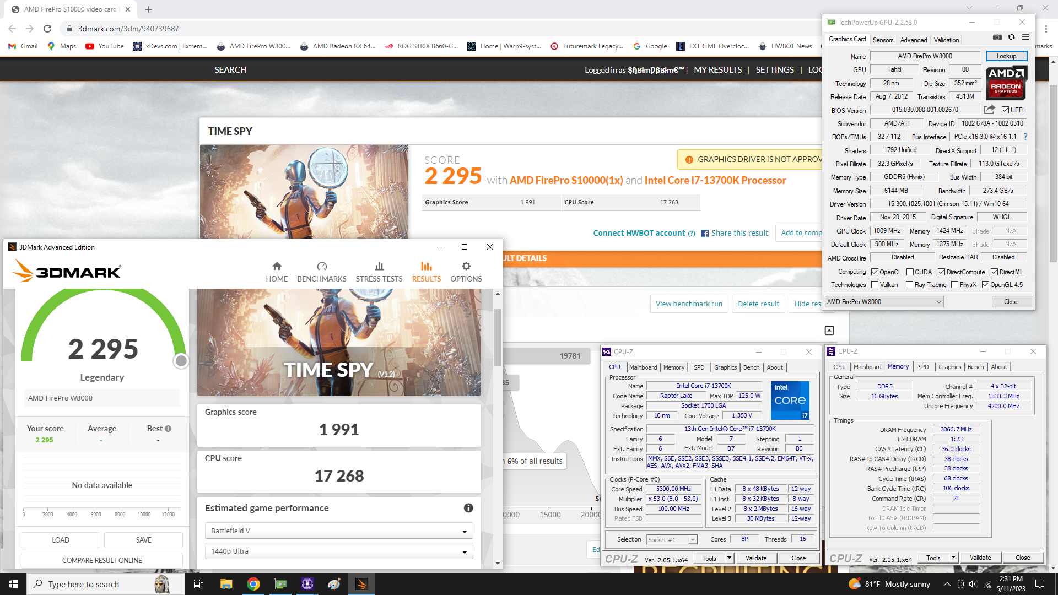The width and height of the screenshot is (1058, 595).
Task: Toggle the CUDA checkbox
Action: [x=910, y=272]
